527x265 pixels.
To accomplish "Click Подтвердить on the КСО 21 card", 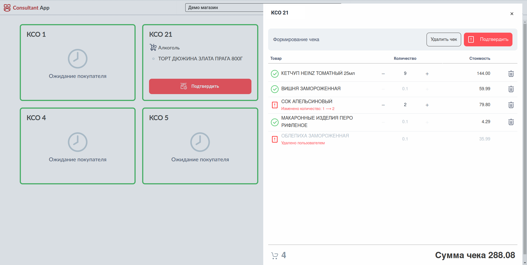I will click(x=200, y=86).
